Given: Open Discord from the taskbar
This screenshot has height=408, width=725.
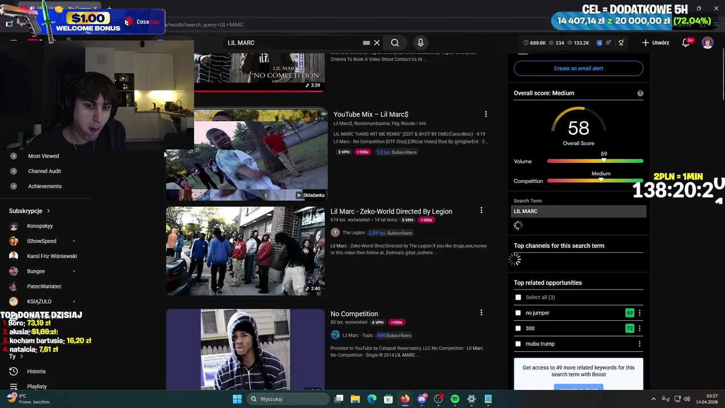Looking at the screenshot, I should point(421,399).
